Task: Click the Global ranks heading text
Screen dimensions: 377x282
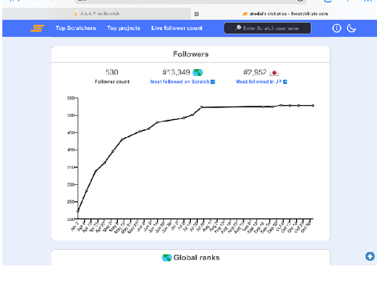Action: tap(196, 258)
